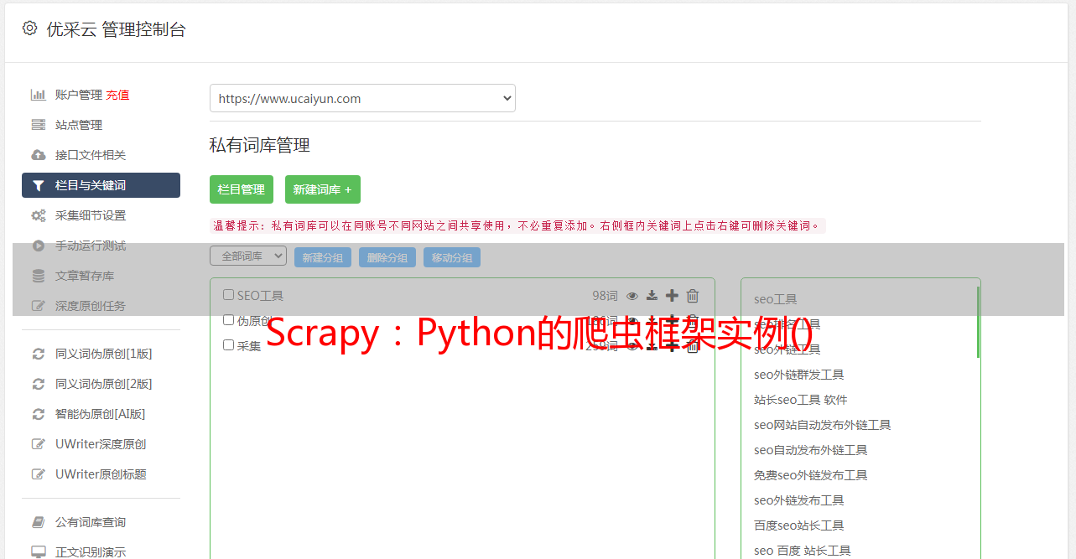Click the 新建词库 + button
1076x559 pixels.
323,189
